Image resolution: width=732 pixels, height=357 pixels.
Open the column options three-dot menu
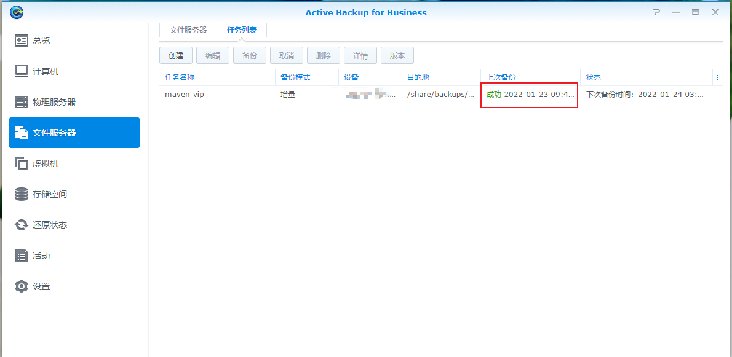click(717, 77)
